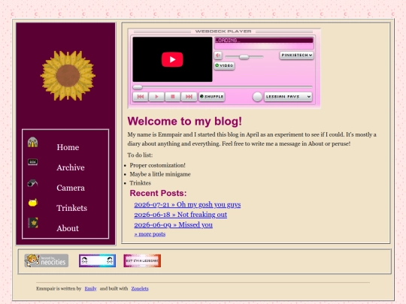
Task: Click the cassette icon beside Archive
Action: [32, 162]
